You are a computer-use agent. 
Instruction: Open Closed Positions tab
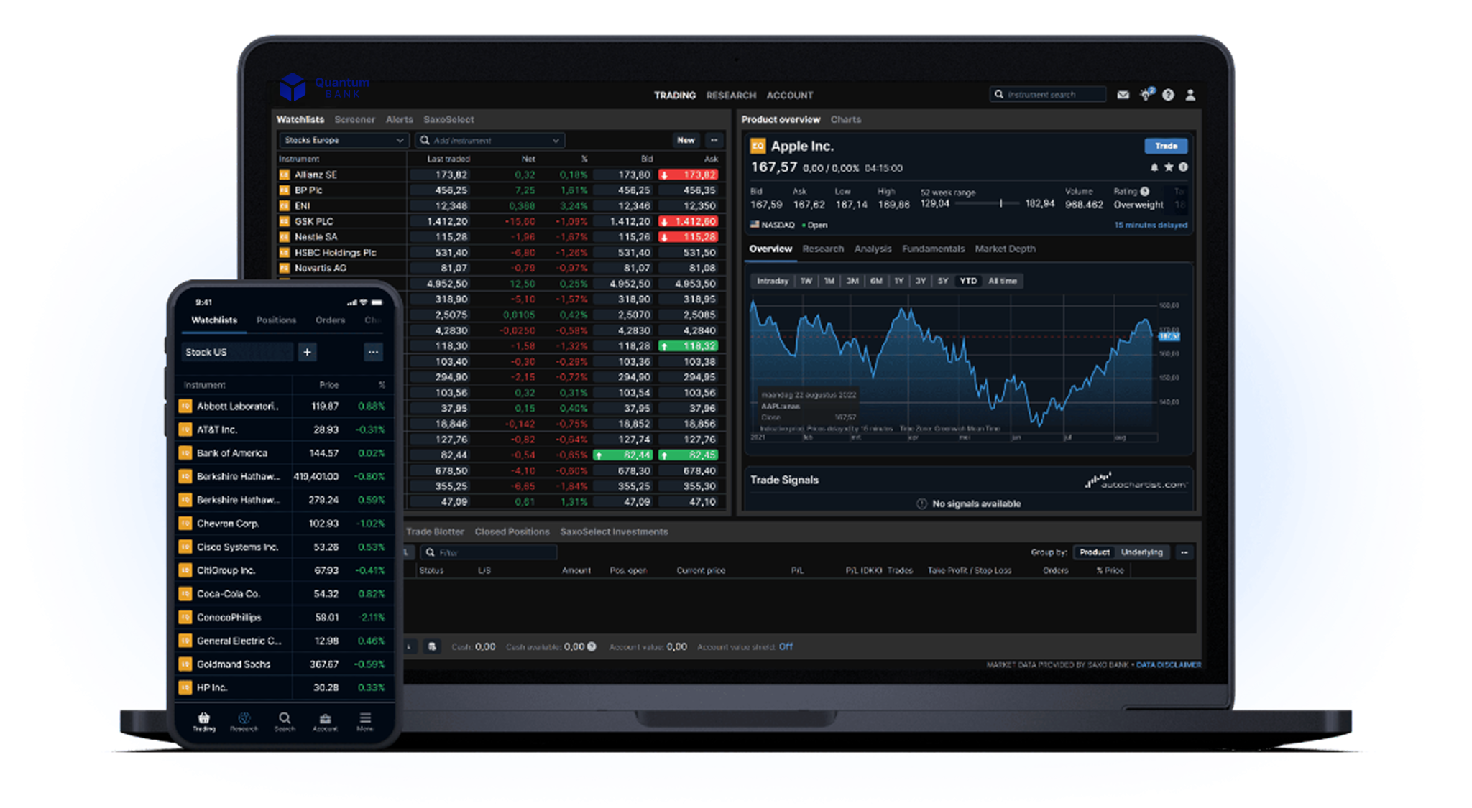pos(512,531)
